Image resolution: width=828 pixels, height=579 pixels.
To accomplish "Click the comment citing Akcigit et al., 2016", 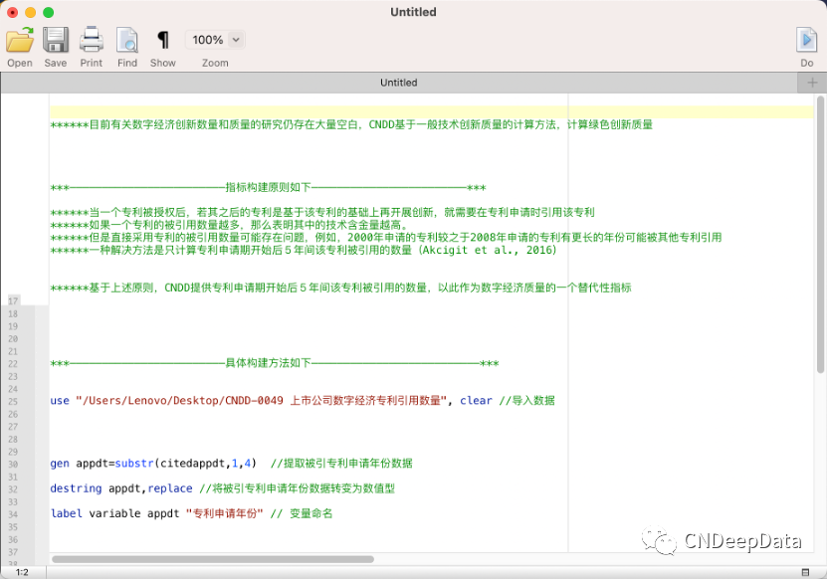I will 304,250.
